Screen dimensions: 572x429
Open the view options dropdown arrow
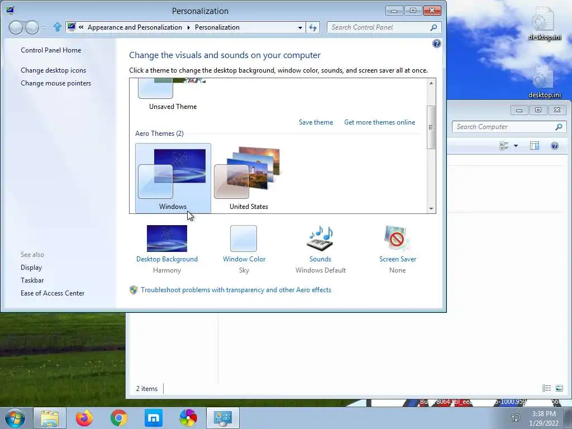[516, 146]
